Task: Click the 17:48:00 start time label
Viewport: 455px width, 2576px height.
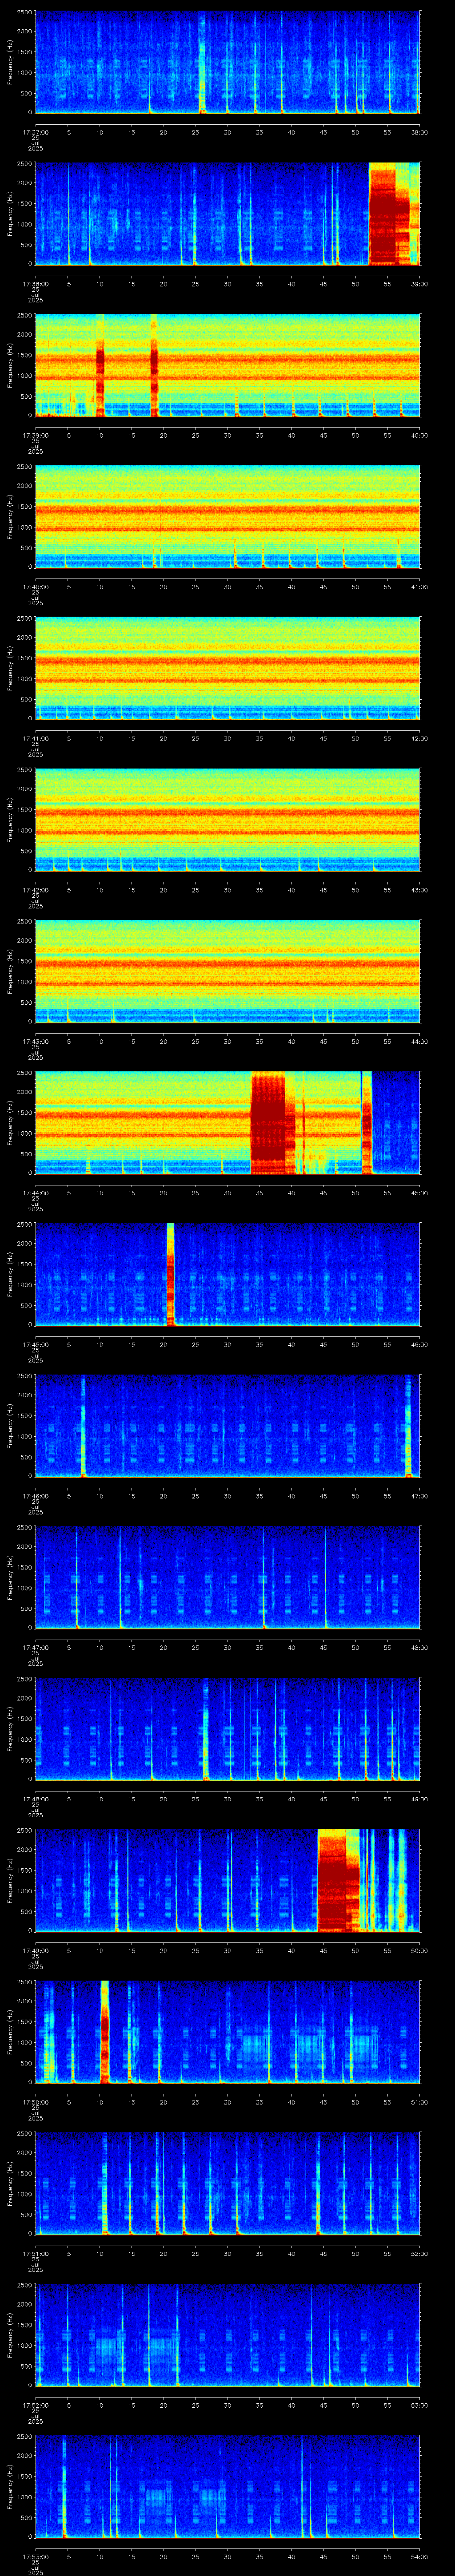Action: (x=35, y=1799)
